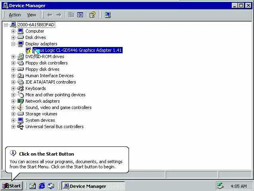This screenshot has height=191, width=254.
Task: Select the Network adapters label
Action: (x=42, y=101)
